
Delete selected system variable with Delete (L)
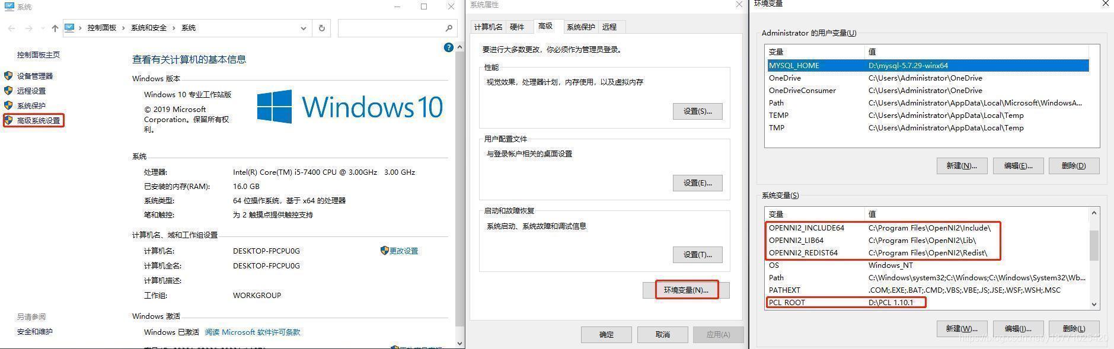1074,328
